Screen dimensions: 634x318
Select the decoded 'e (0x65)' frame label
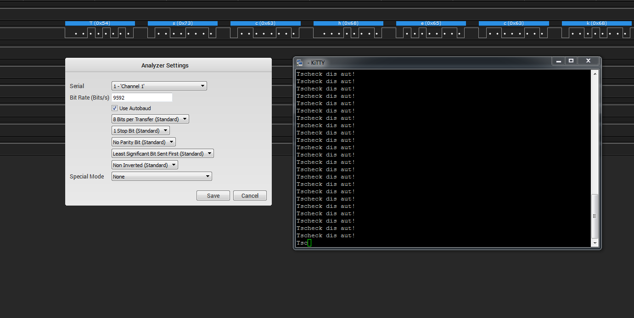click(431, 23)
